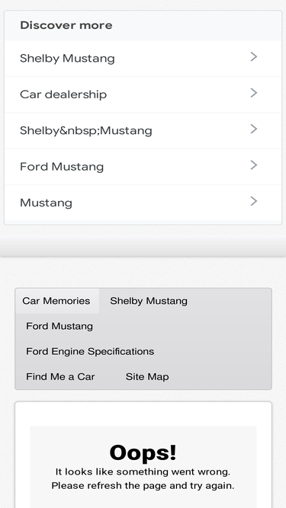Choose the plain Mustang suggestion text
286x508 pixels.
click(46, 203)
